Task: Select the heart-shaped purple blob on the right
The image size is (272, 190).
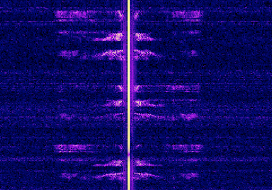Action: pyautogui.click(x=189, y=116)
